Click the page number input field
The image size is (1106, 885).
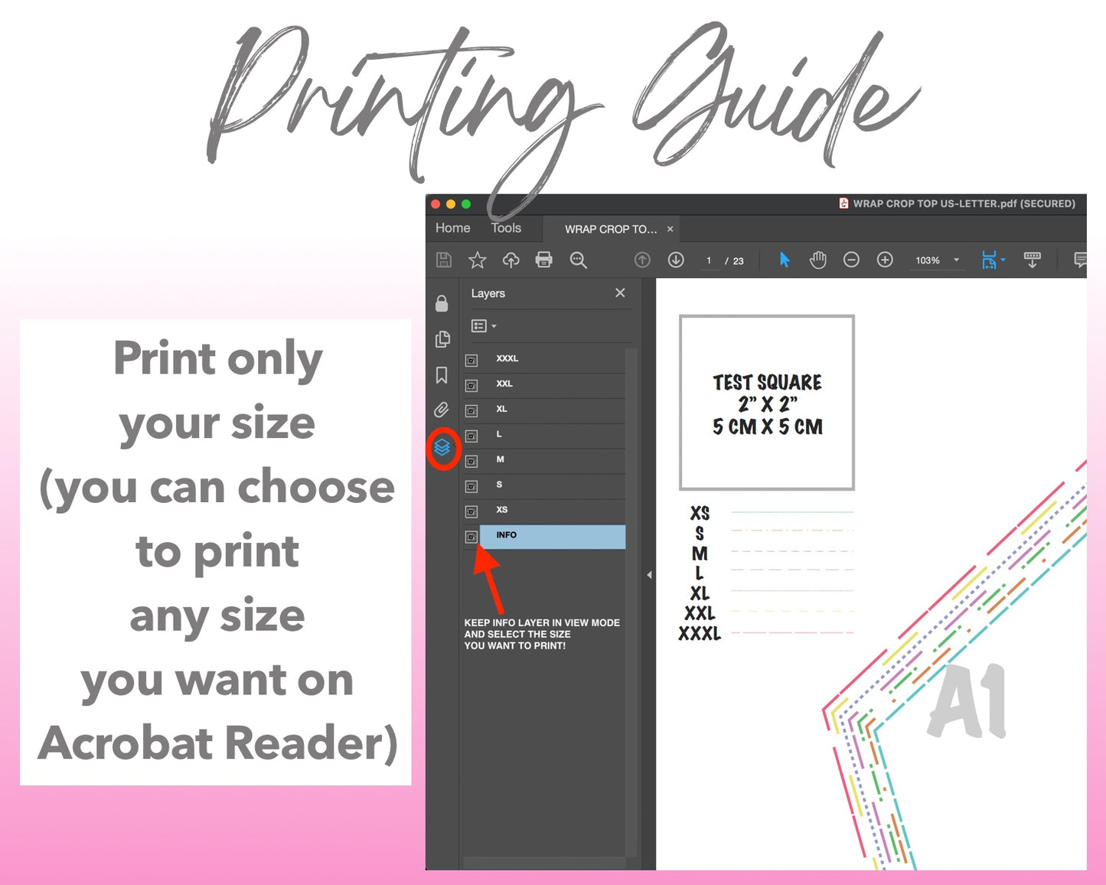point(709,261)
